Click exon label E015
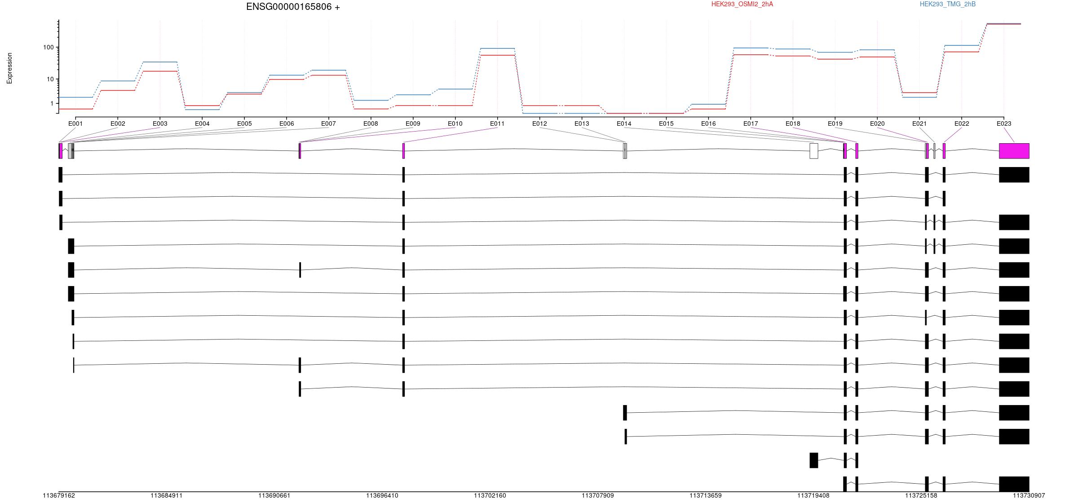The height and width of the screenshot is (503, 1078). [666, 124]
